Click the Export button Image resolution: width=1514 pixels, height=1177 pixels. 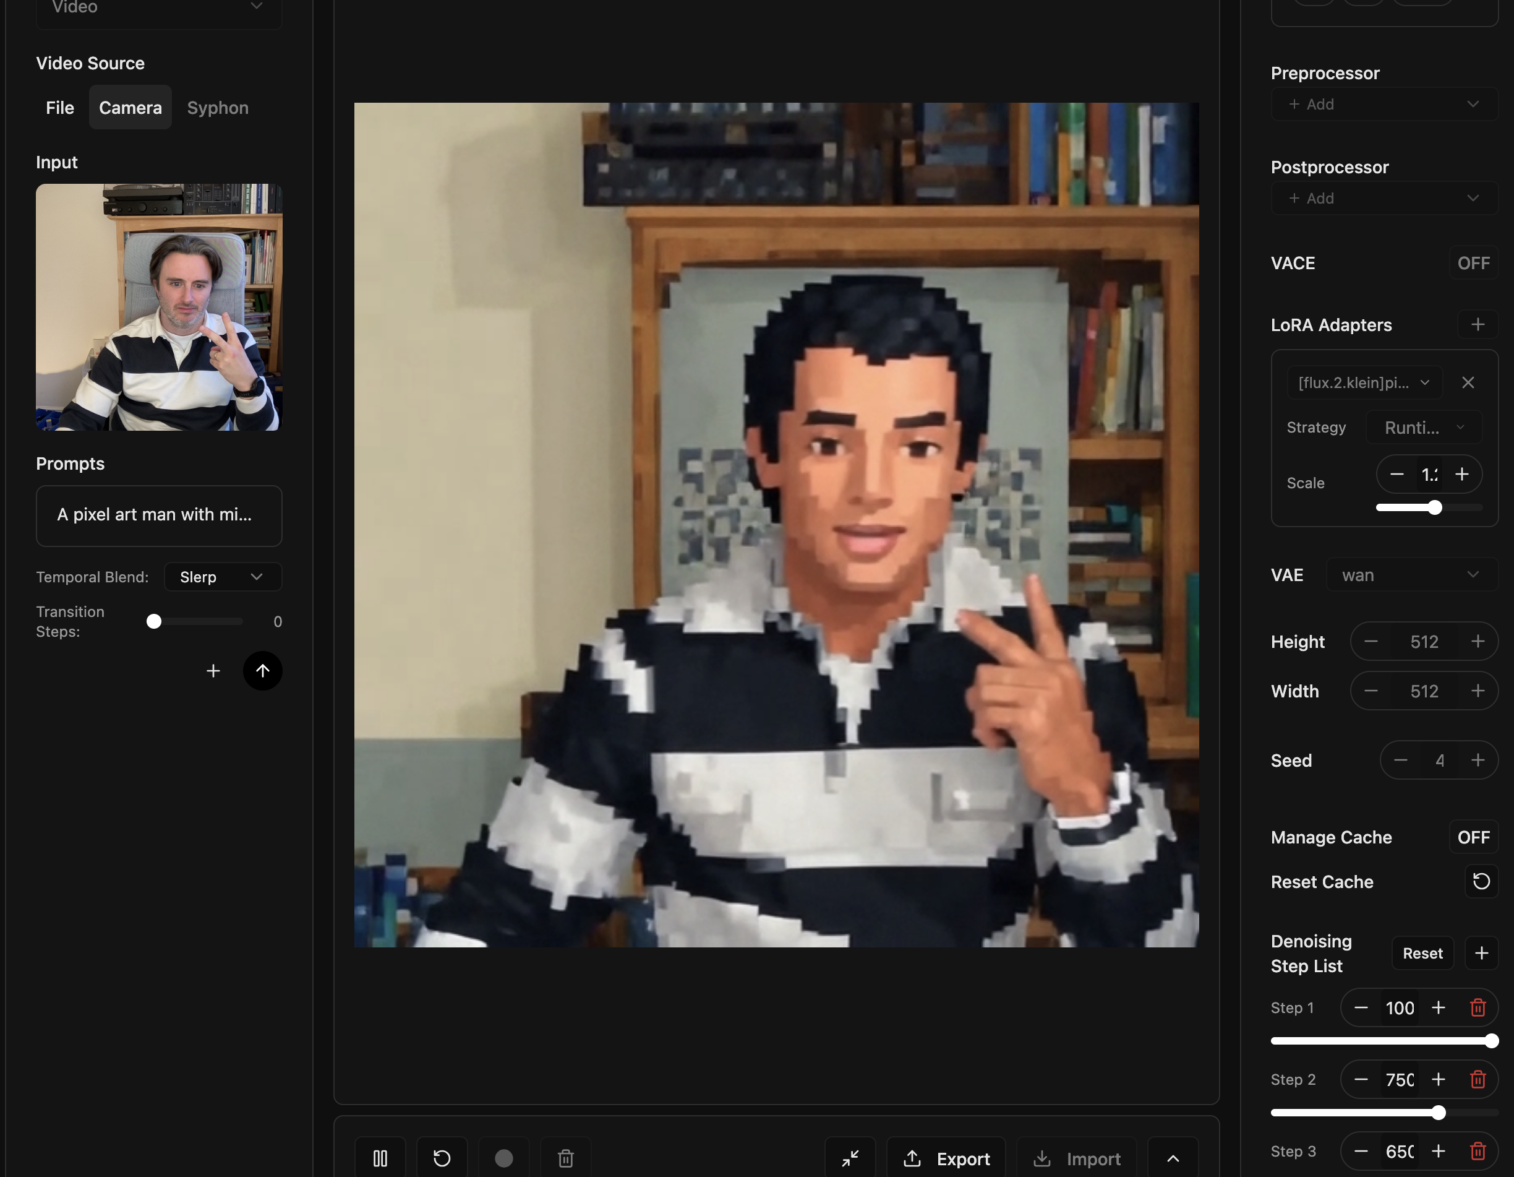946,1158
